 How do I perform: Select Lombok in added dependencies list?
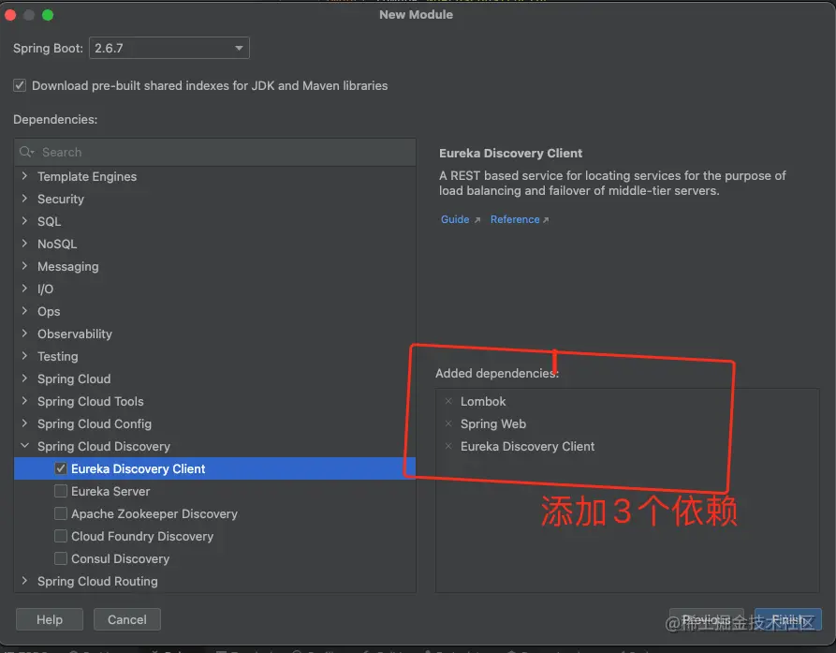click(x=483, y=401)
